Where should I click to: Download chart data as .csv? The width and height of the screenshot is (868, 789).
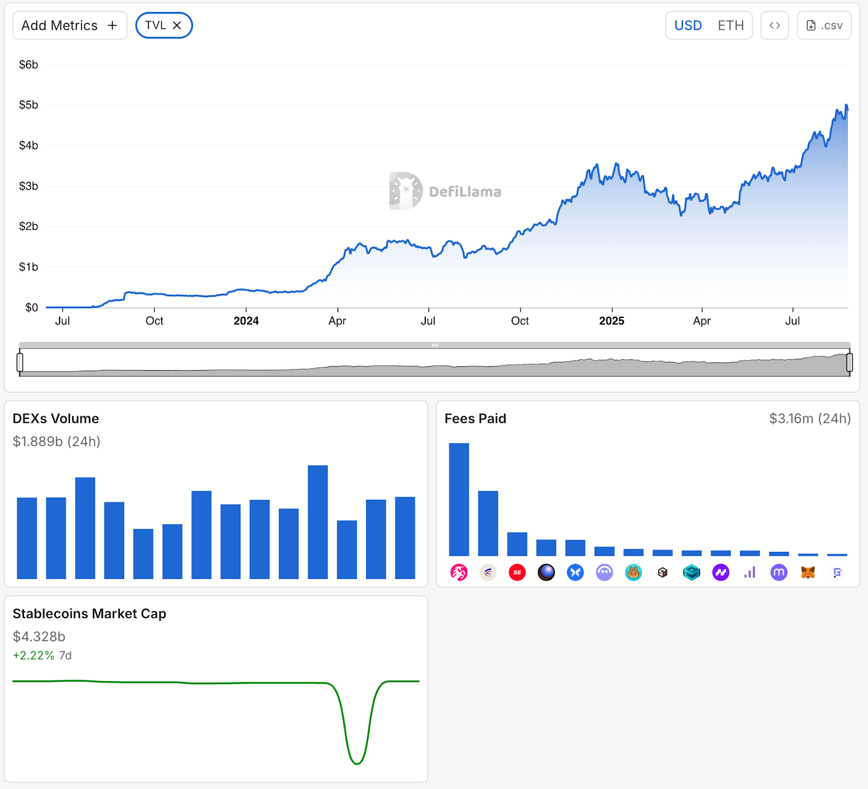824,25
